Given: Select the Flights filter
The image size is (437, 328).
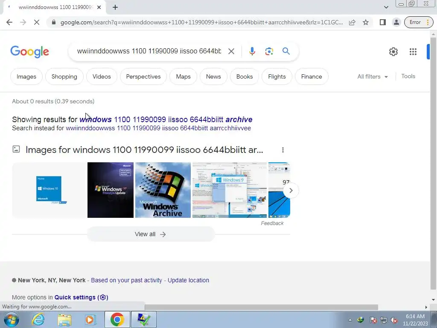Looking at the screenshot, I should click(x=277, y=76).
